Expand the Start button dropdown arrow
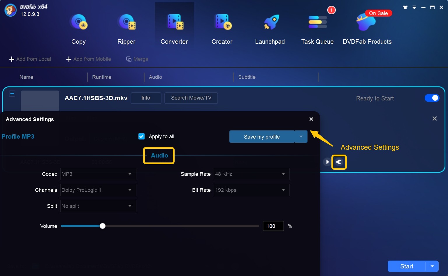 pyautogui.click(x=432, y=266)
